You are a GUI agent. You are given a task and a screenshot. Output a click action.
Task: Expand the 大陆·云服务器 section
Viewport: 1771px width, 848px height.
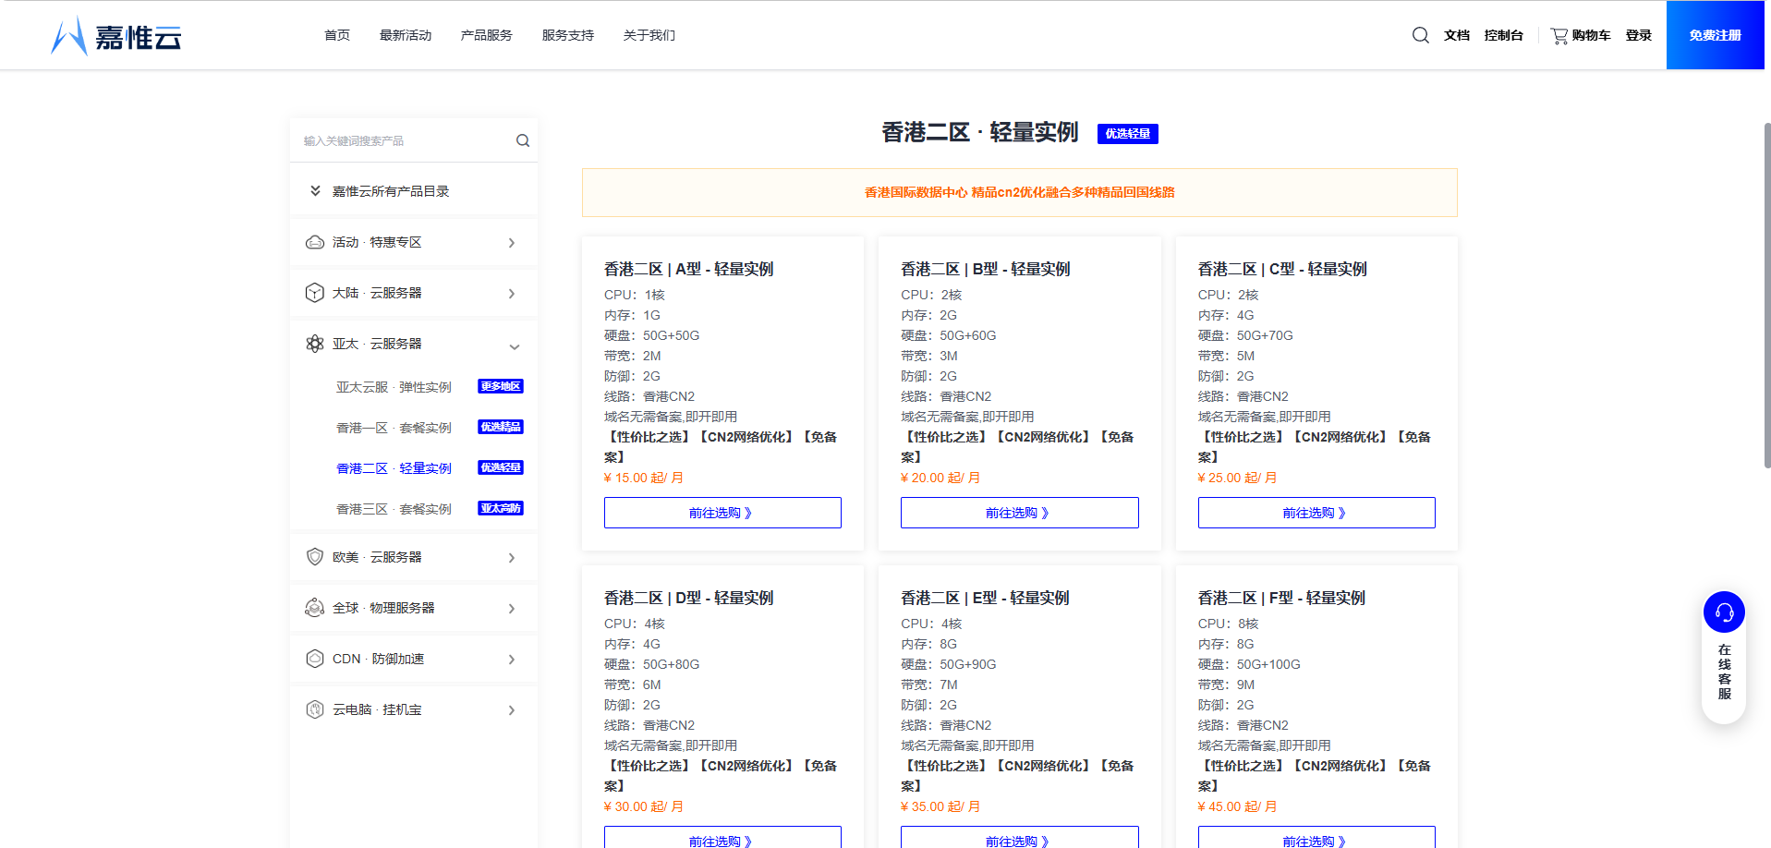click(x=511, y=293)
